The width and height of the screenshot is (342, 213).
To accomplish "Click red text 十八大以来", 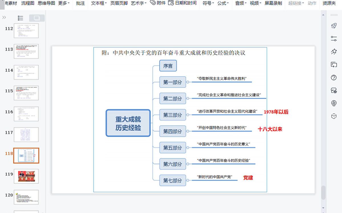I will click(x=270, y=129).
